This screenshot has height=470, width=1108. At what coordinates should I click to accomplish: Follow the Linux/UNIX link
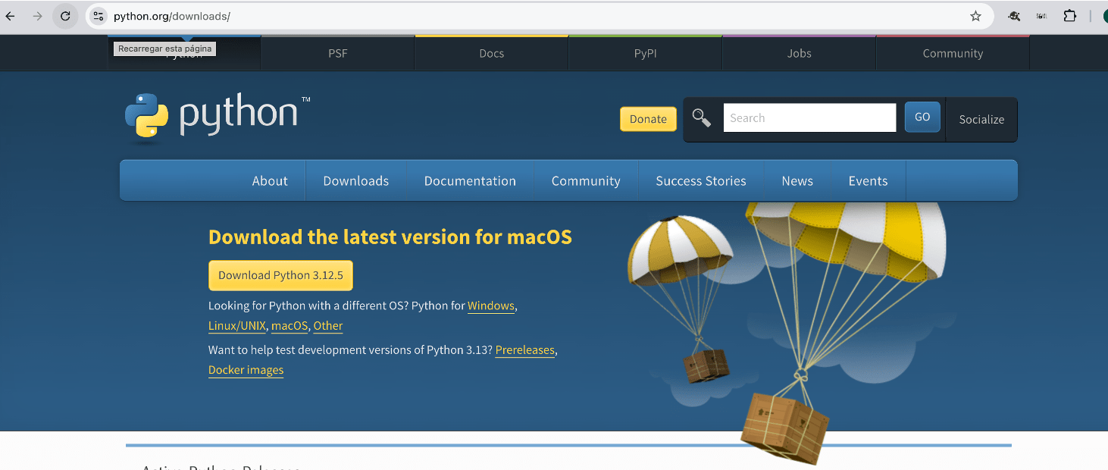tap(237, 325)
